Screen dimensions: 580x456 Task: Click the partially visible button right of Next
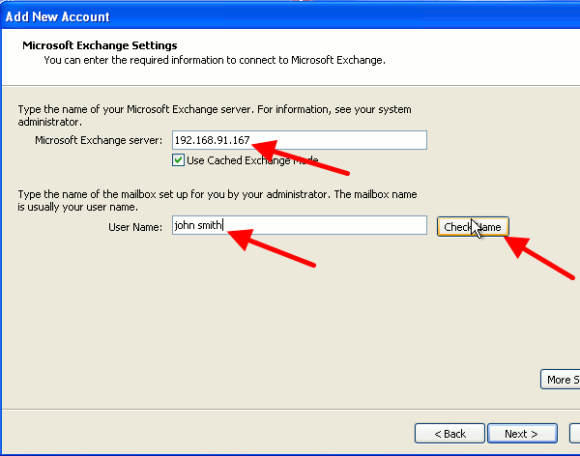pyautogui.click(x=576, y=433)
